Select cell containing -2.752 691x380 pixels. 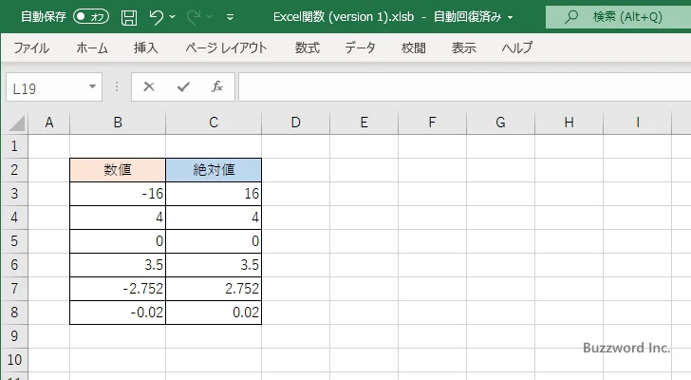(x=118, y=289)
